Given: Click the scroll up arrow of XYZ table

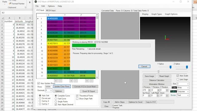Looking at the screenshot, I should pos(97,15).
